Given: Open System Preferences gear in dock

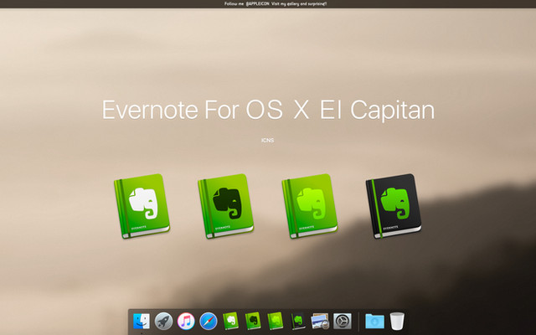Looking at the screenshot, I should (x=343, y=322).
